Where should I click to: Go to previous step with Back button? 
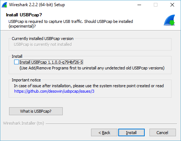[104, 133]
